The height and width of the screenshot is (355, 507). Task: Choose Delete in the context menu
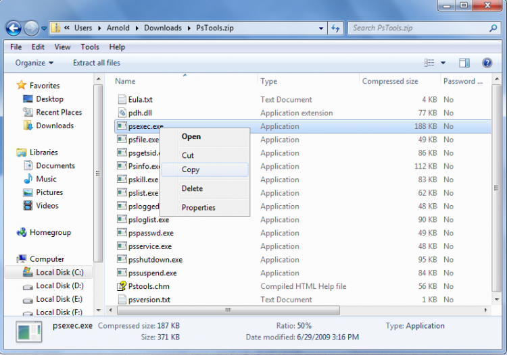pos(205,188)
